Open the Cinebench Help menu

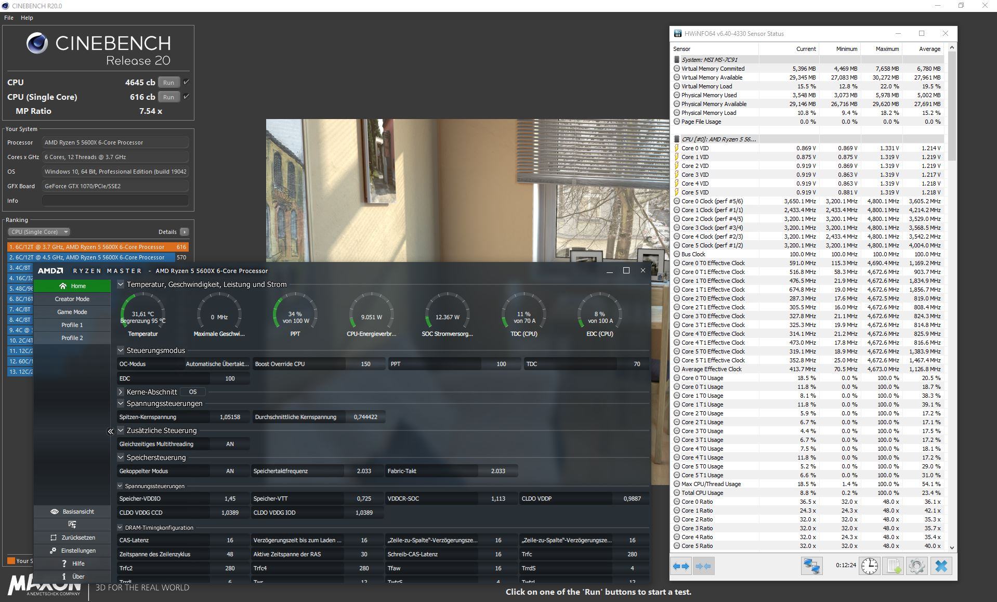27,18
